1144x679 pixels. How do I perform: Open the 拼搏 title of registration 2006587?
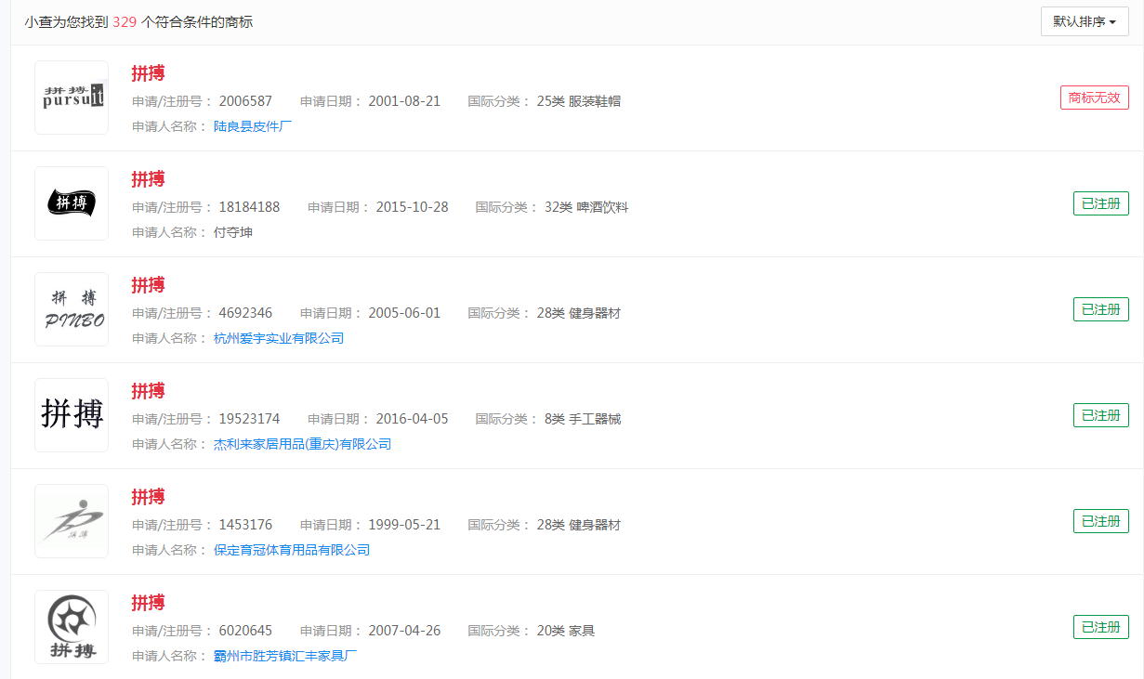148,73
